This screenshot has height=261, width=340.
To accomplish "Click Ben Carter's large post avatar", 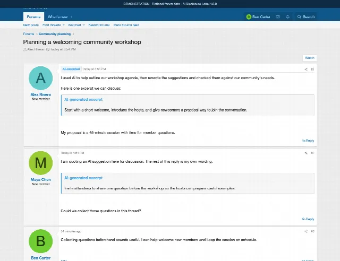I will click(41, 241).
